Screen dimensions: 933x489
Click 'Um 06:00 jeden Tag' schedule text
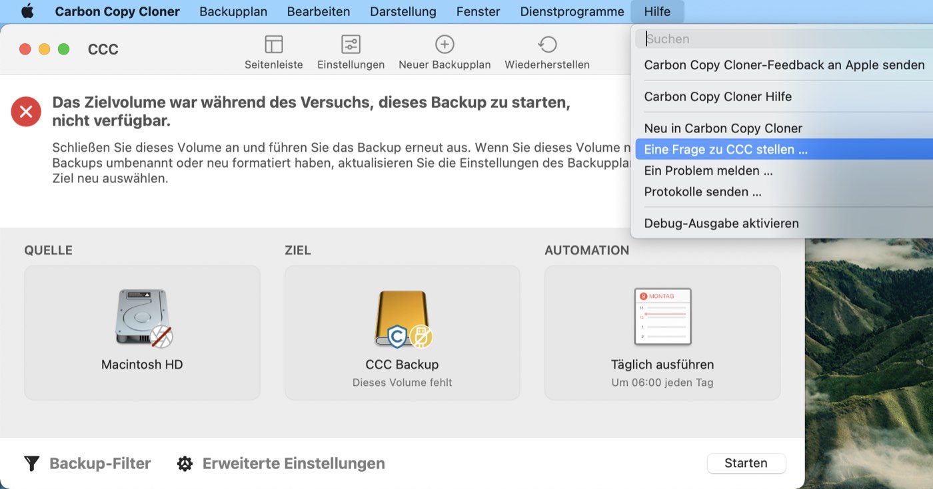pos(662,383)
